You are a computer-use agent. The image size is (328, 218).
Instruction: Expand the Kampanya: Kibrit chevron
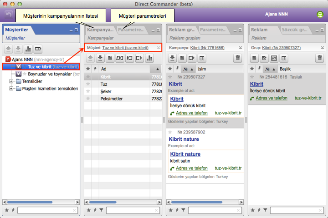coord(241,48)
